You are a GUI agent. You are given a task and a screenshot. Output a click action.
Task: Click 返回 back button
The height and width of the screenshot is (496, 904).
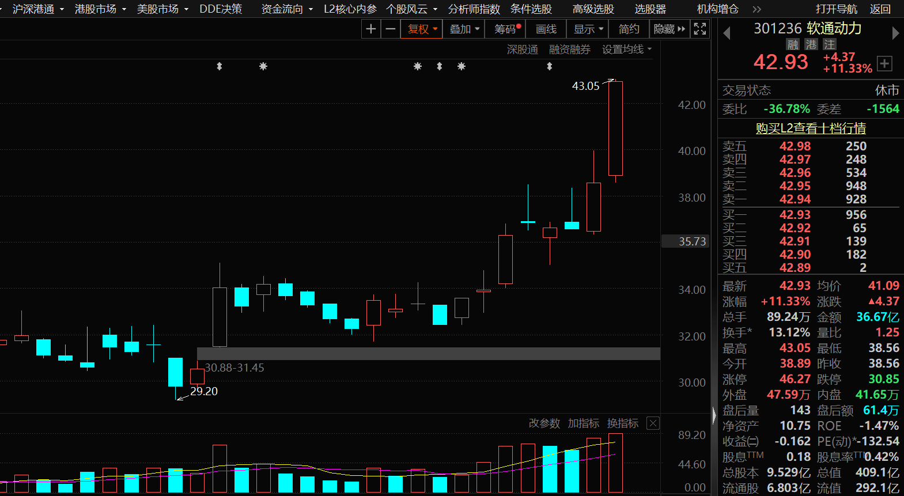[880, 9]
